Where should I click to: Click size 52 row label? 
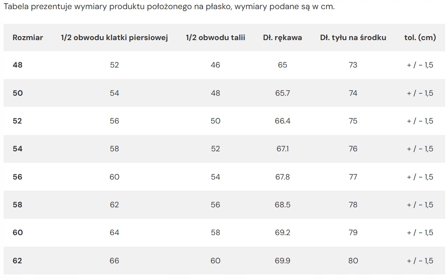tap(17, 121)
